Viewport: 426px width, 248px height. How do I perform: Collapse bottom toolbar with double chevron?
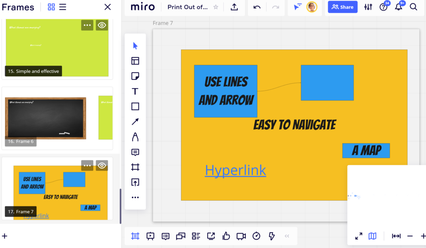click(x=287, y=236)
